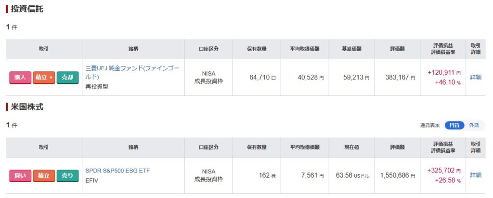Click the 現在値 column header in 米国株式 table
The height and width of the screenshot is (198, 493).
pos(351,147)
